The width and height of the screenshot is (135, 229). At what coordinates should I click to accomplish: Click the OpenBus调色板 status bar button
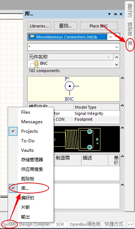point(85,224)
